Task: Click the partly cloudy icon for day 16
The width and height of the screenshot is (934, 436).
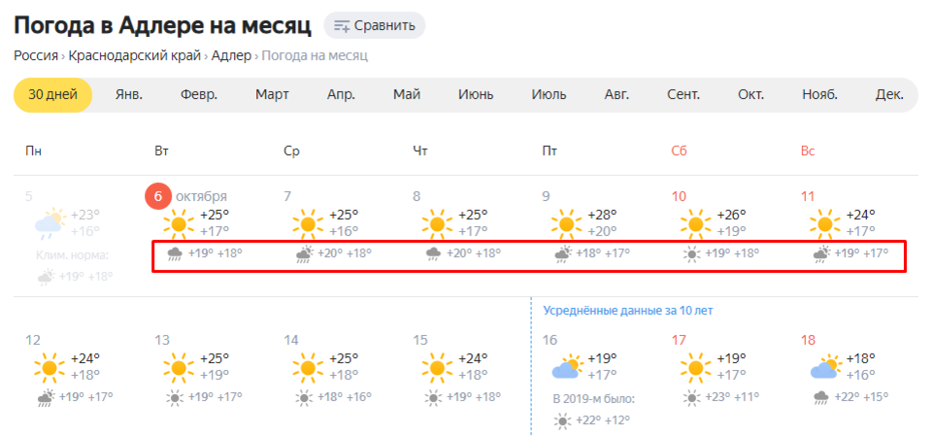Action: [x=566, y=367]
